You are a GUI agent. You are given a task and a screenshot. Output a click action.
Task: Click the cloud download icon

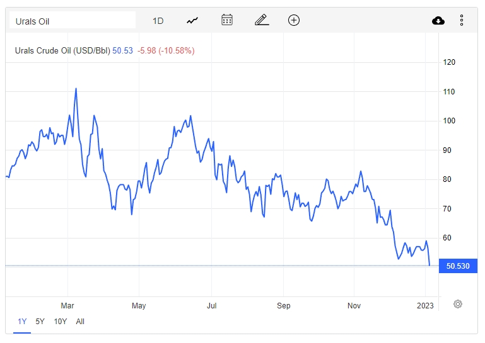(x=438, y=21)
